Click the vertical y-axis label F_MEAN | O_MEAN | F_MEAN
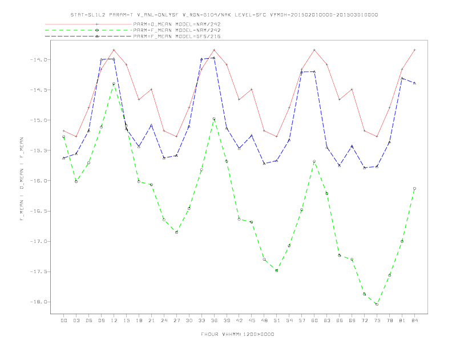 point(22,179)
